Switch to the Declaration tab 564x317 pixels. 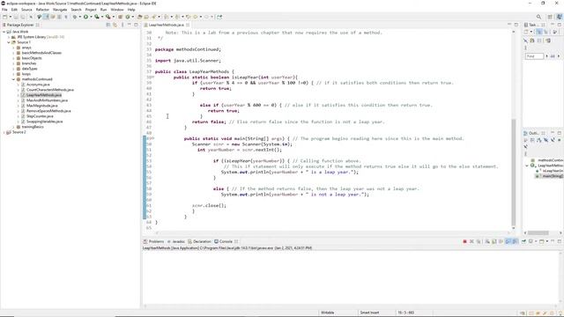click(200, 241)
